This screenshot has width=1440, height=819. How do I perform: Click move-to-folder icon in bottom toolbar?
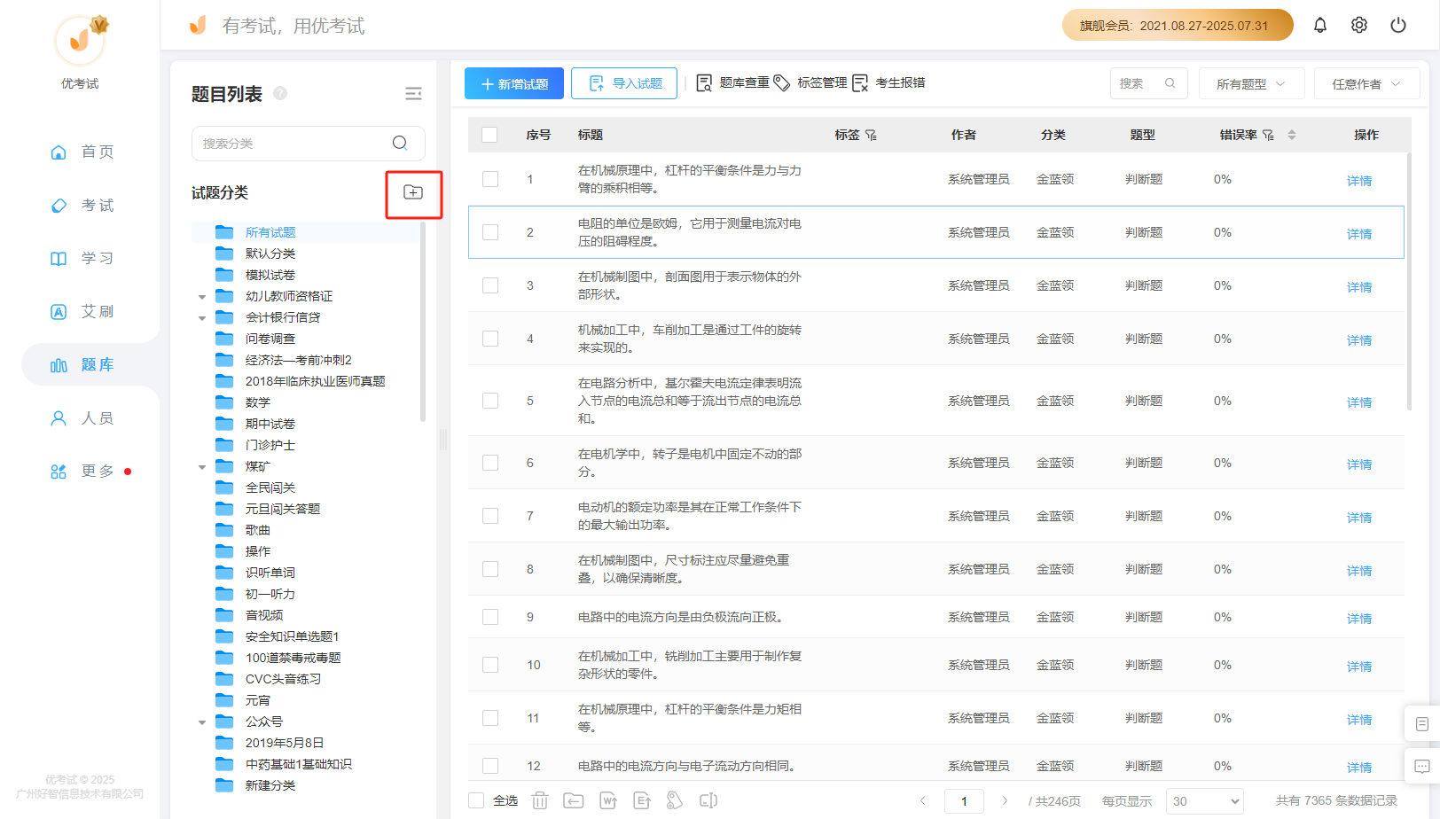[574, 800]
